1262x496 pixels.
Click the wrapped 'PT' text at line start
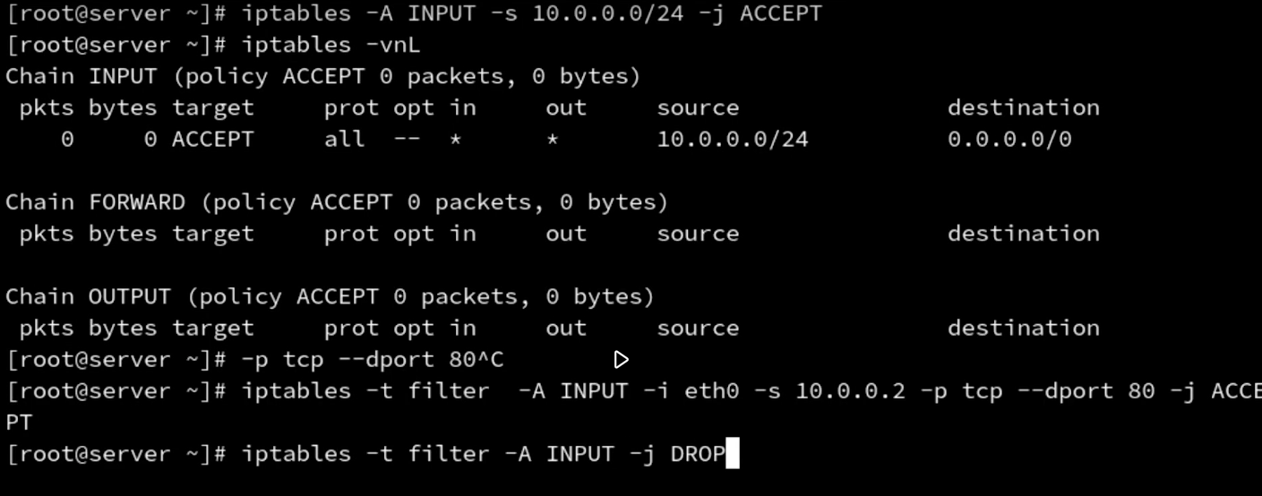[19, 423]
